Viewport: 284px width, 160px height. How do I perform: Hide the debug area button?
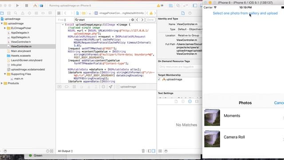[x=59, y=87]
